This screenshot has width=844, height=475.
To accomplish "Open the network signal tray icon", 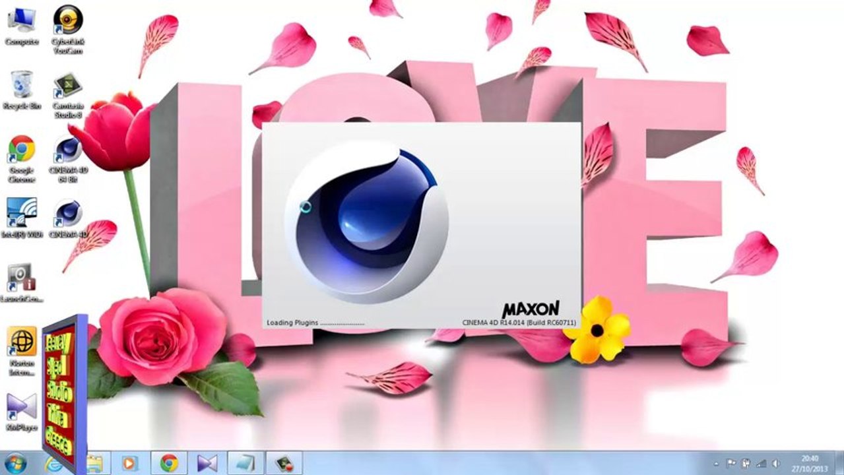I will point(761,464).
